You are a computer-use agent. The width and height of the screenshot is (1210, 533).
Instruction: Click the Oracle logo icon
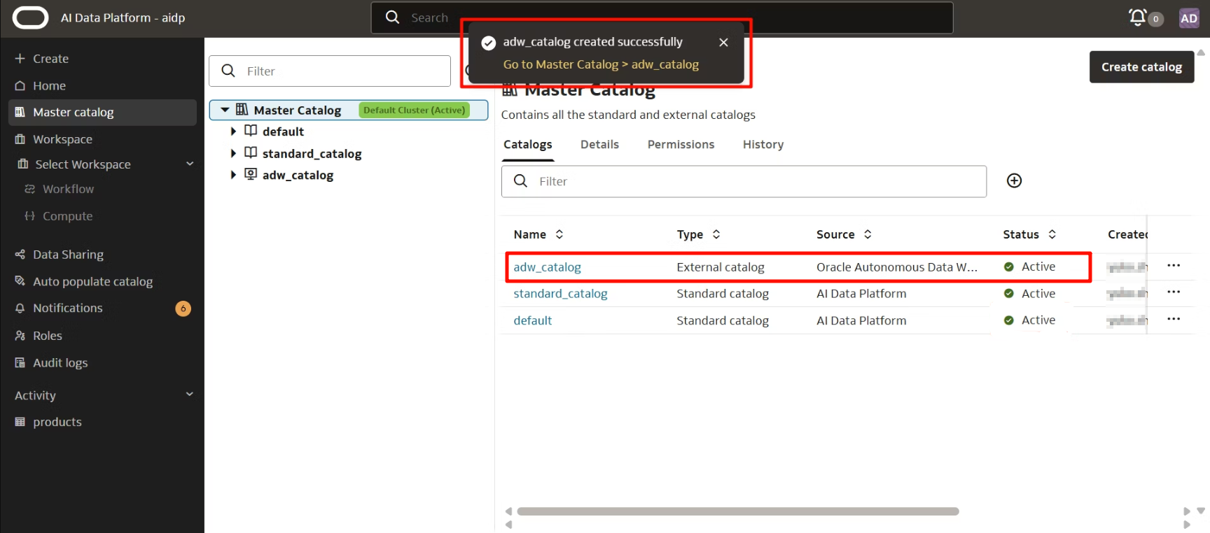[30, 17]
